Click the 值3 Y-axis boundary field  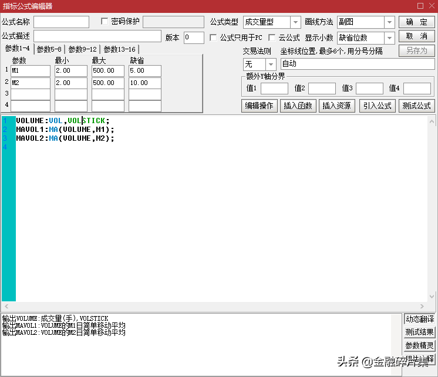point(369,89)
